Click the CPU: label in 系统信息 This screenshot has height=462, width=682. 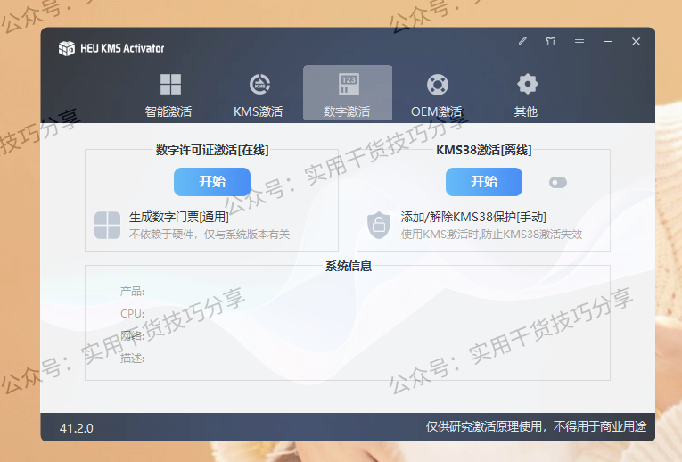pyautogui.click(x=132, y=314)
